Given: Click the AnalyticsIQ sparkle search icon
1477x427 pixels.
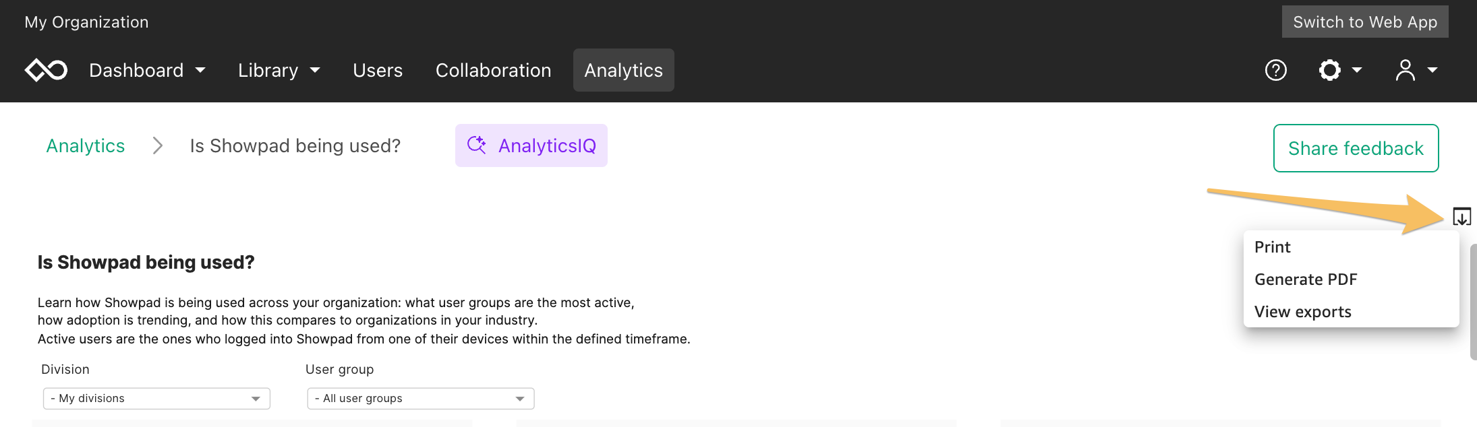Looking at the screenshot, I should [x=477, y=145].
